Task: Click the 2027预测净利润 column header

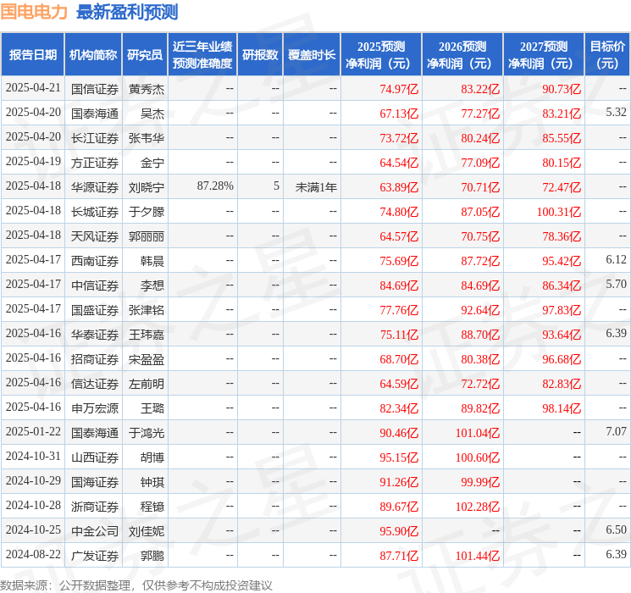Action: [x=543, y=55]
